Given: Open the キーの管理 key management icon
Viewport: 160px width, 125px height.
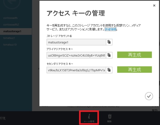Looking at the screenshot, I should point(89,118).
